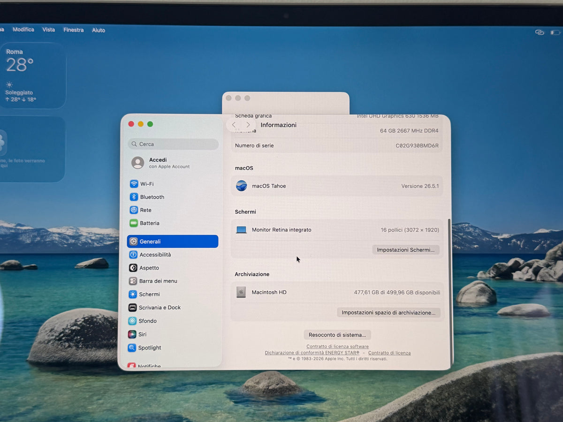The height and width of the screenshot is (422, 563).
Task: Select the Sfondo wallpaper icon
Action: (x=132, y=321)
